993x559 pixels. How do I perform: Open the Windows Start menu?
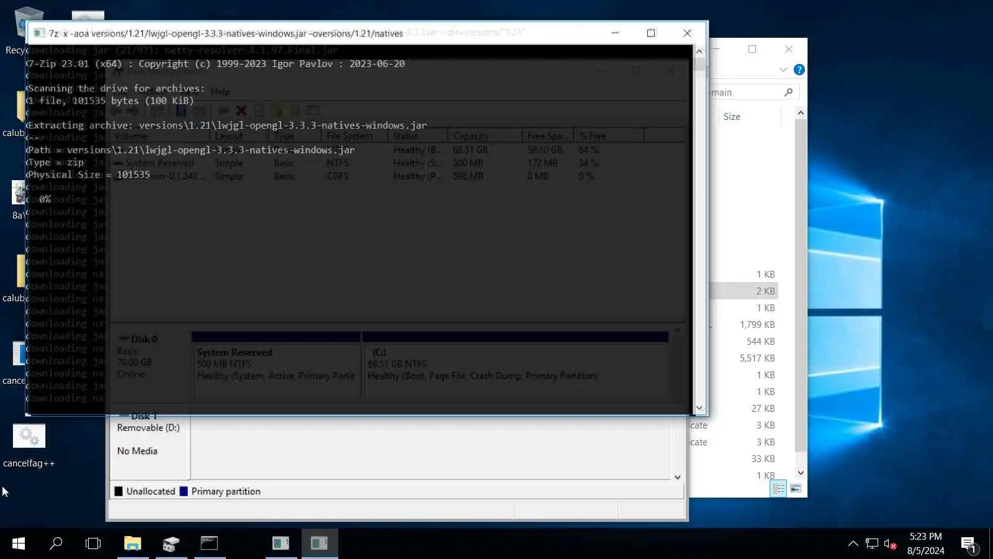click(19, 543)
